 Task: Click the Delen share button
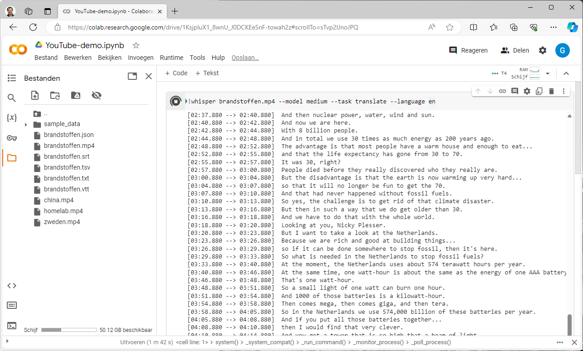click(515, 50)
